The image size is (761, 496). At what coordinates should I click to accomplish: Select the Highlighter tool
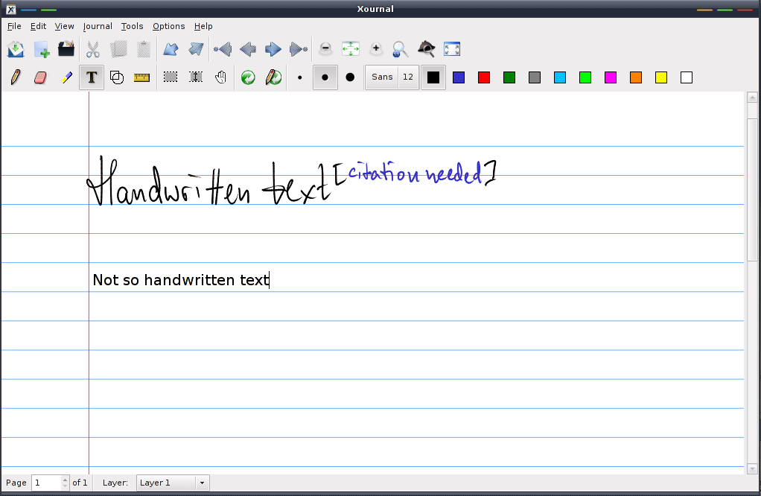pos(66,77)
